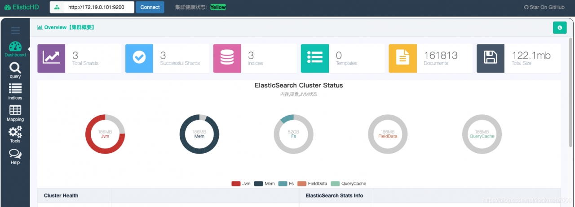The image size is (575, 207).
Task: Click the dark Total Size disk icon
Action: coord(491,58)
